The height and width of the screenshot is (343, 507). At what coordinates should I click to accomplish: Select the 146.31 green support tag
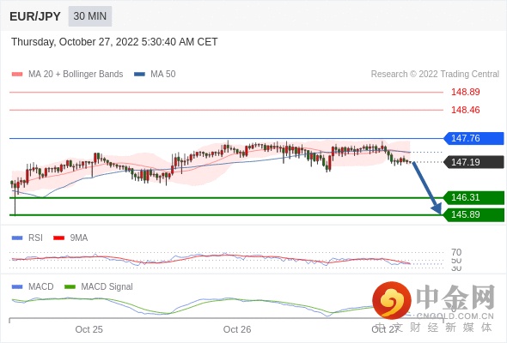(x=473, y=197)
